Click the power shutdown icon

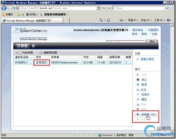(138, 90)
